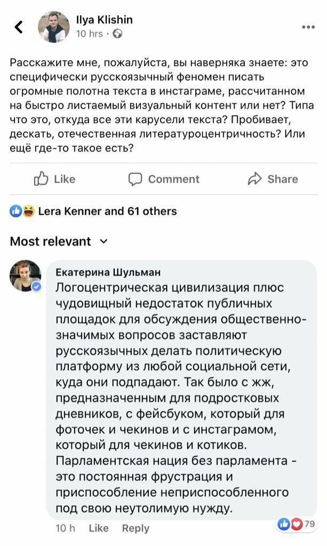The image size is (327, 546).
Task: Reply to Екатерина Шульман's comment
Action: tap(135, 528)
